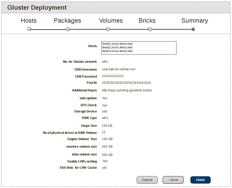Select the Packages step indicator circle
The image size is (232, 188).
(x=68, y=29)
